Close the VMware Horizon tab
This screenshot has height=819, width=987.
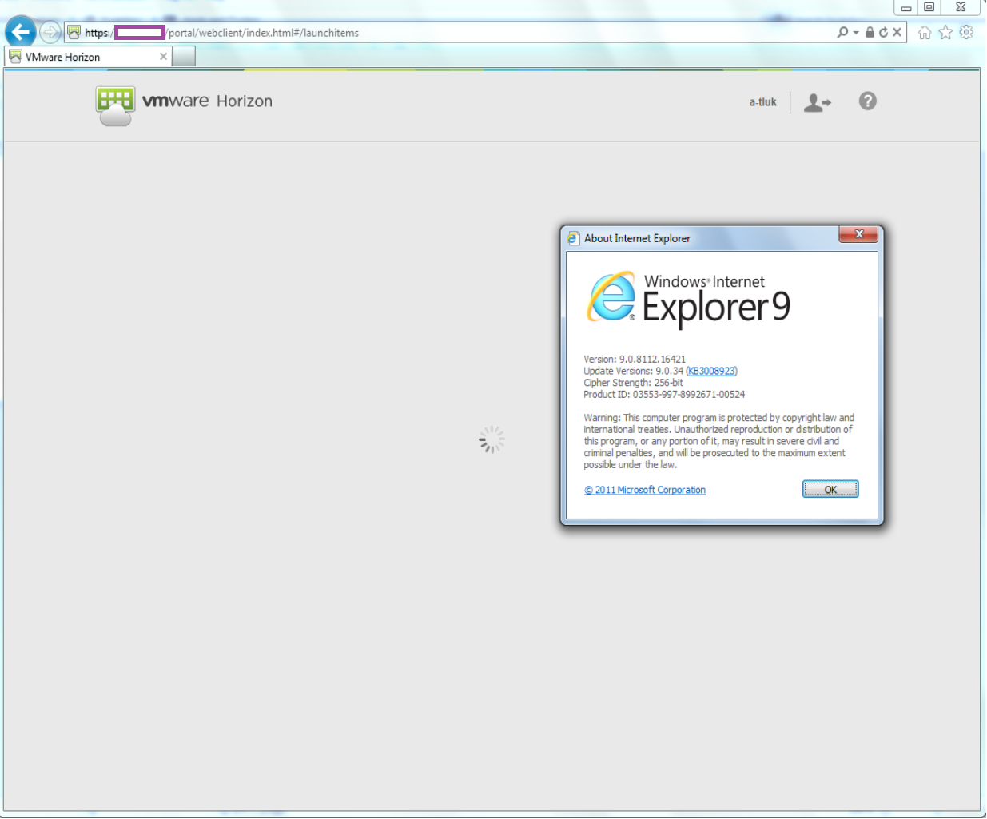point(163,57)
